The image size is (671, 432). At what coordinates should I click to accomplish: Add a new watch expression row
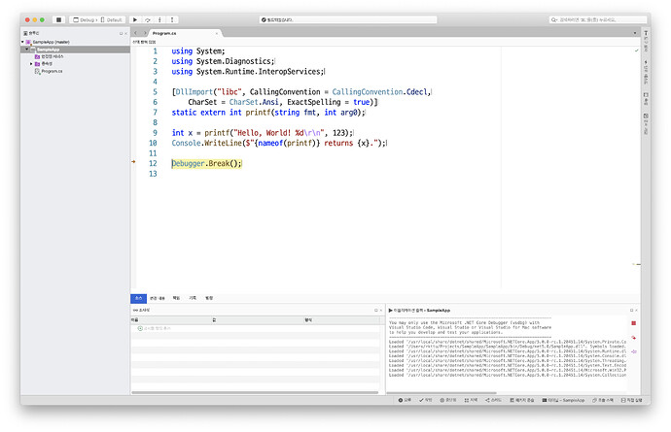coord(155,328)
